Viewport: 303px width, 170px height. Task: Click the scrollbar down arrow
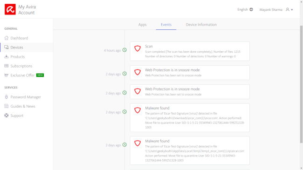pos(301,169)
